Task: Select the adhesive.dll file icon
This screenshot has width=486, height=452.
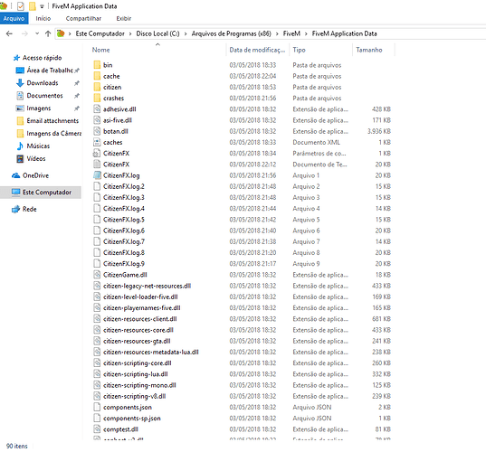Action: 97,109
